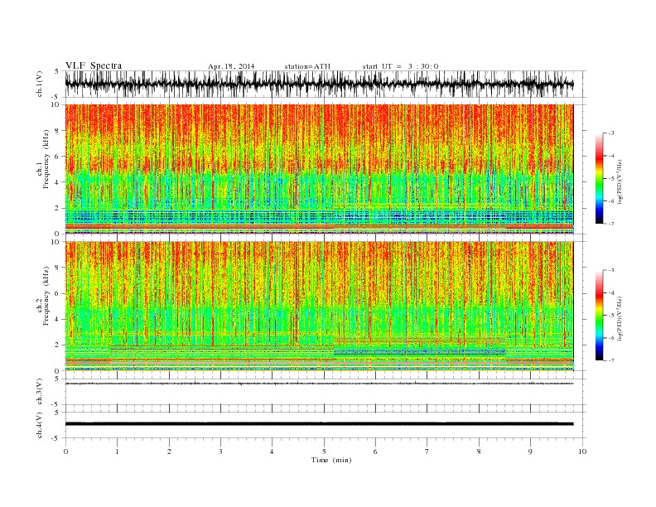The width and height of the screenshot is (656, 507).
Task: Select the "Apr. 18, 2014" date text
Action: coord(231,66)
